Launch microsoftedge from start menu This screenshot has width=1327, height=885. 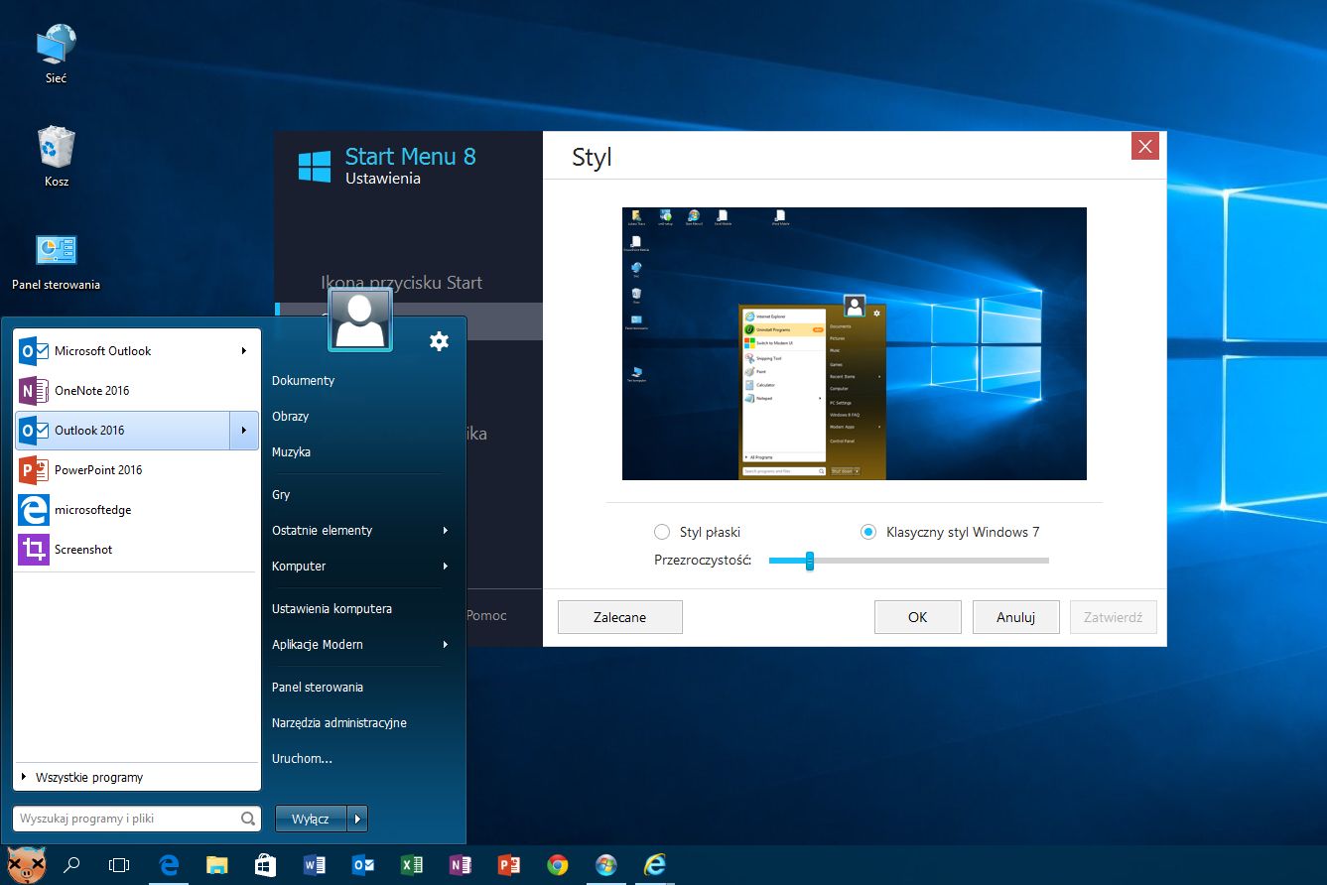pyautogui.click(x=137, y=510)
